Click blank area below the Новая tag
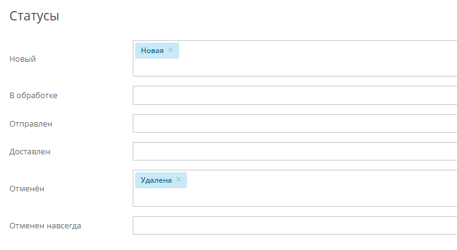This screenshot has width=457, height=250. click(247, 68)
